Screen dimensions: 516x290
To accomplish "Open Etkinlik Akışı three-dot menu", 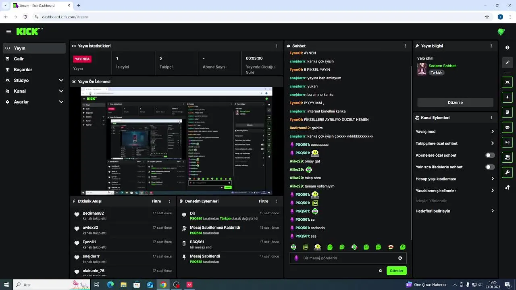I will pos(169,201).
